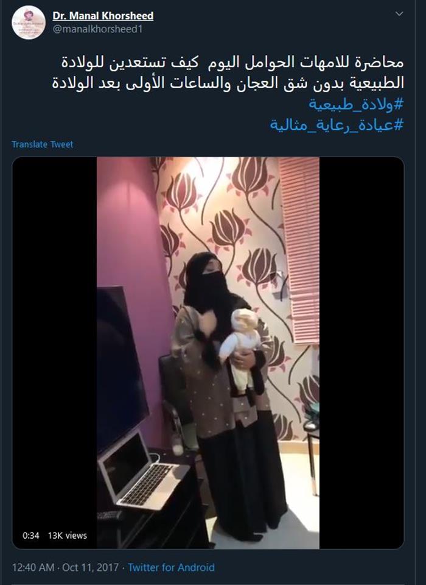Open the hashtag #ولادة_طبيعية

click(x=356, y=104)
